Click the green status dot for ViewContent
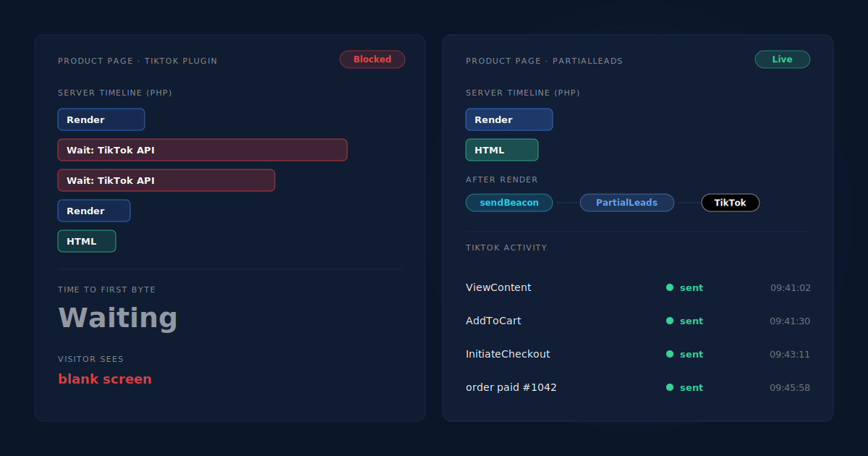Viewport: 868px width, 456px height. click(x=670, y=287)
